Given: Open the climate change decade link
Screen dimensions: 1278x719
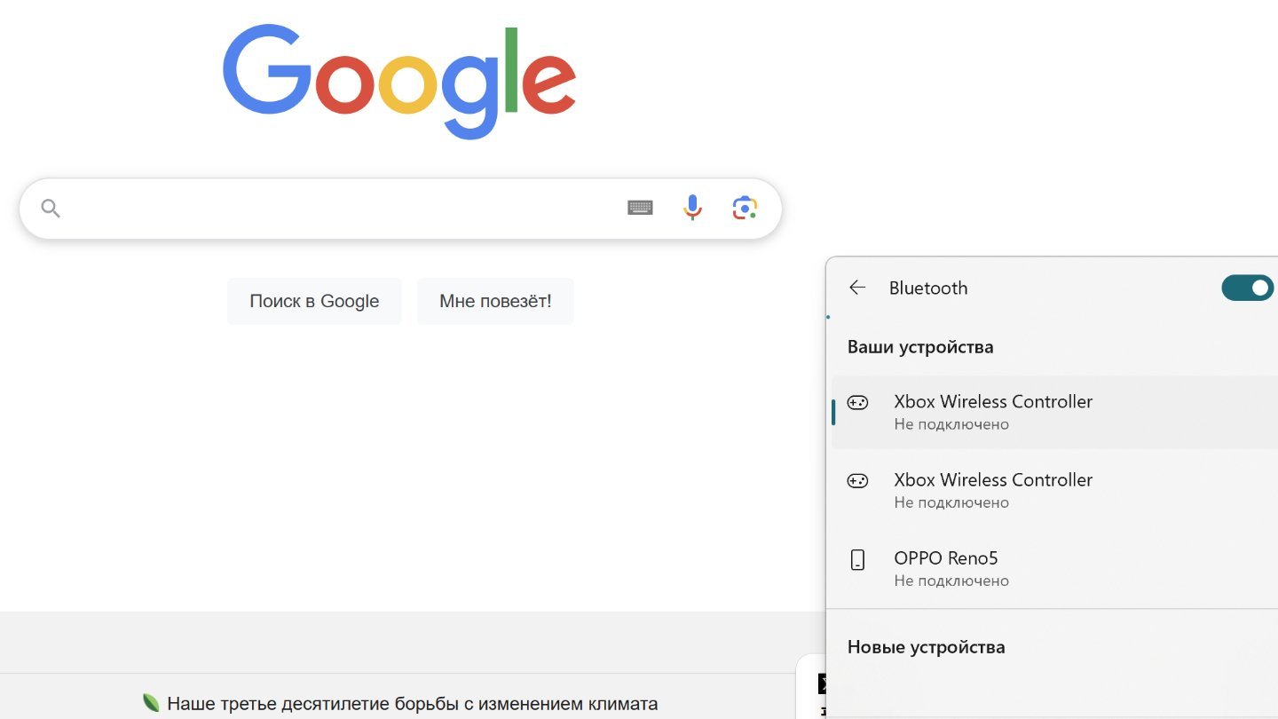Looking at the screenshot, I should 413,704.
